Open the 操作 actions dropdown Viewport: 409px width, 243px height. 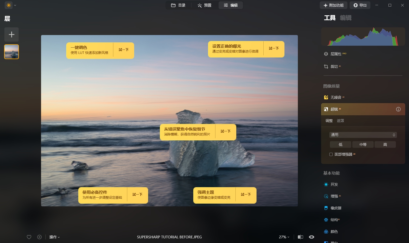tap(54, 237)
